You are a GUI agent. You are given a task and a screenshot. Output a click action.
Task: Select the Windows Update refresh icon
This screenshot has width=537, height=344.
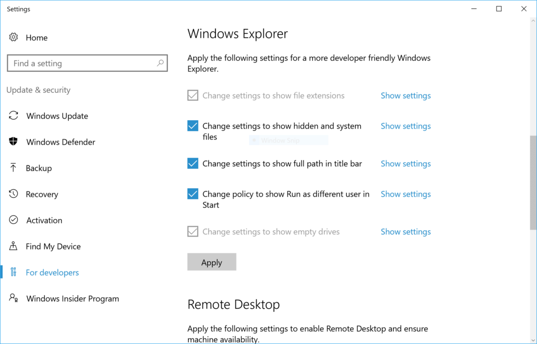13,115
